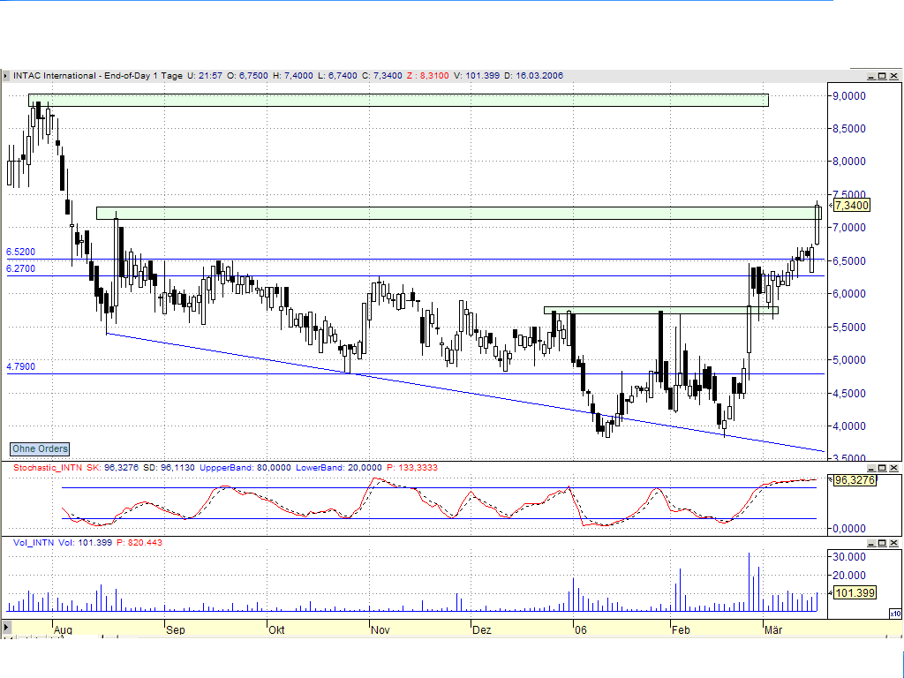Minimize the main INTAC chart panel
The height and width of the screenshot is (678, 904).
pyautogui.click(x=870, y=76)
